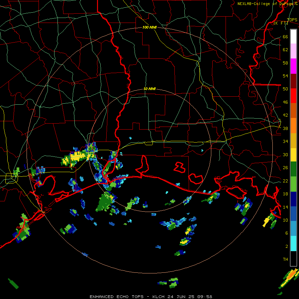
Task: Click the 'TH' threshold legend label
Action: [x=285, y=259]
